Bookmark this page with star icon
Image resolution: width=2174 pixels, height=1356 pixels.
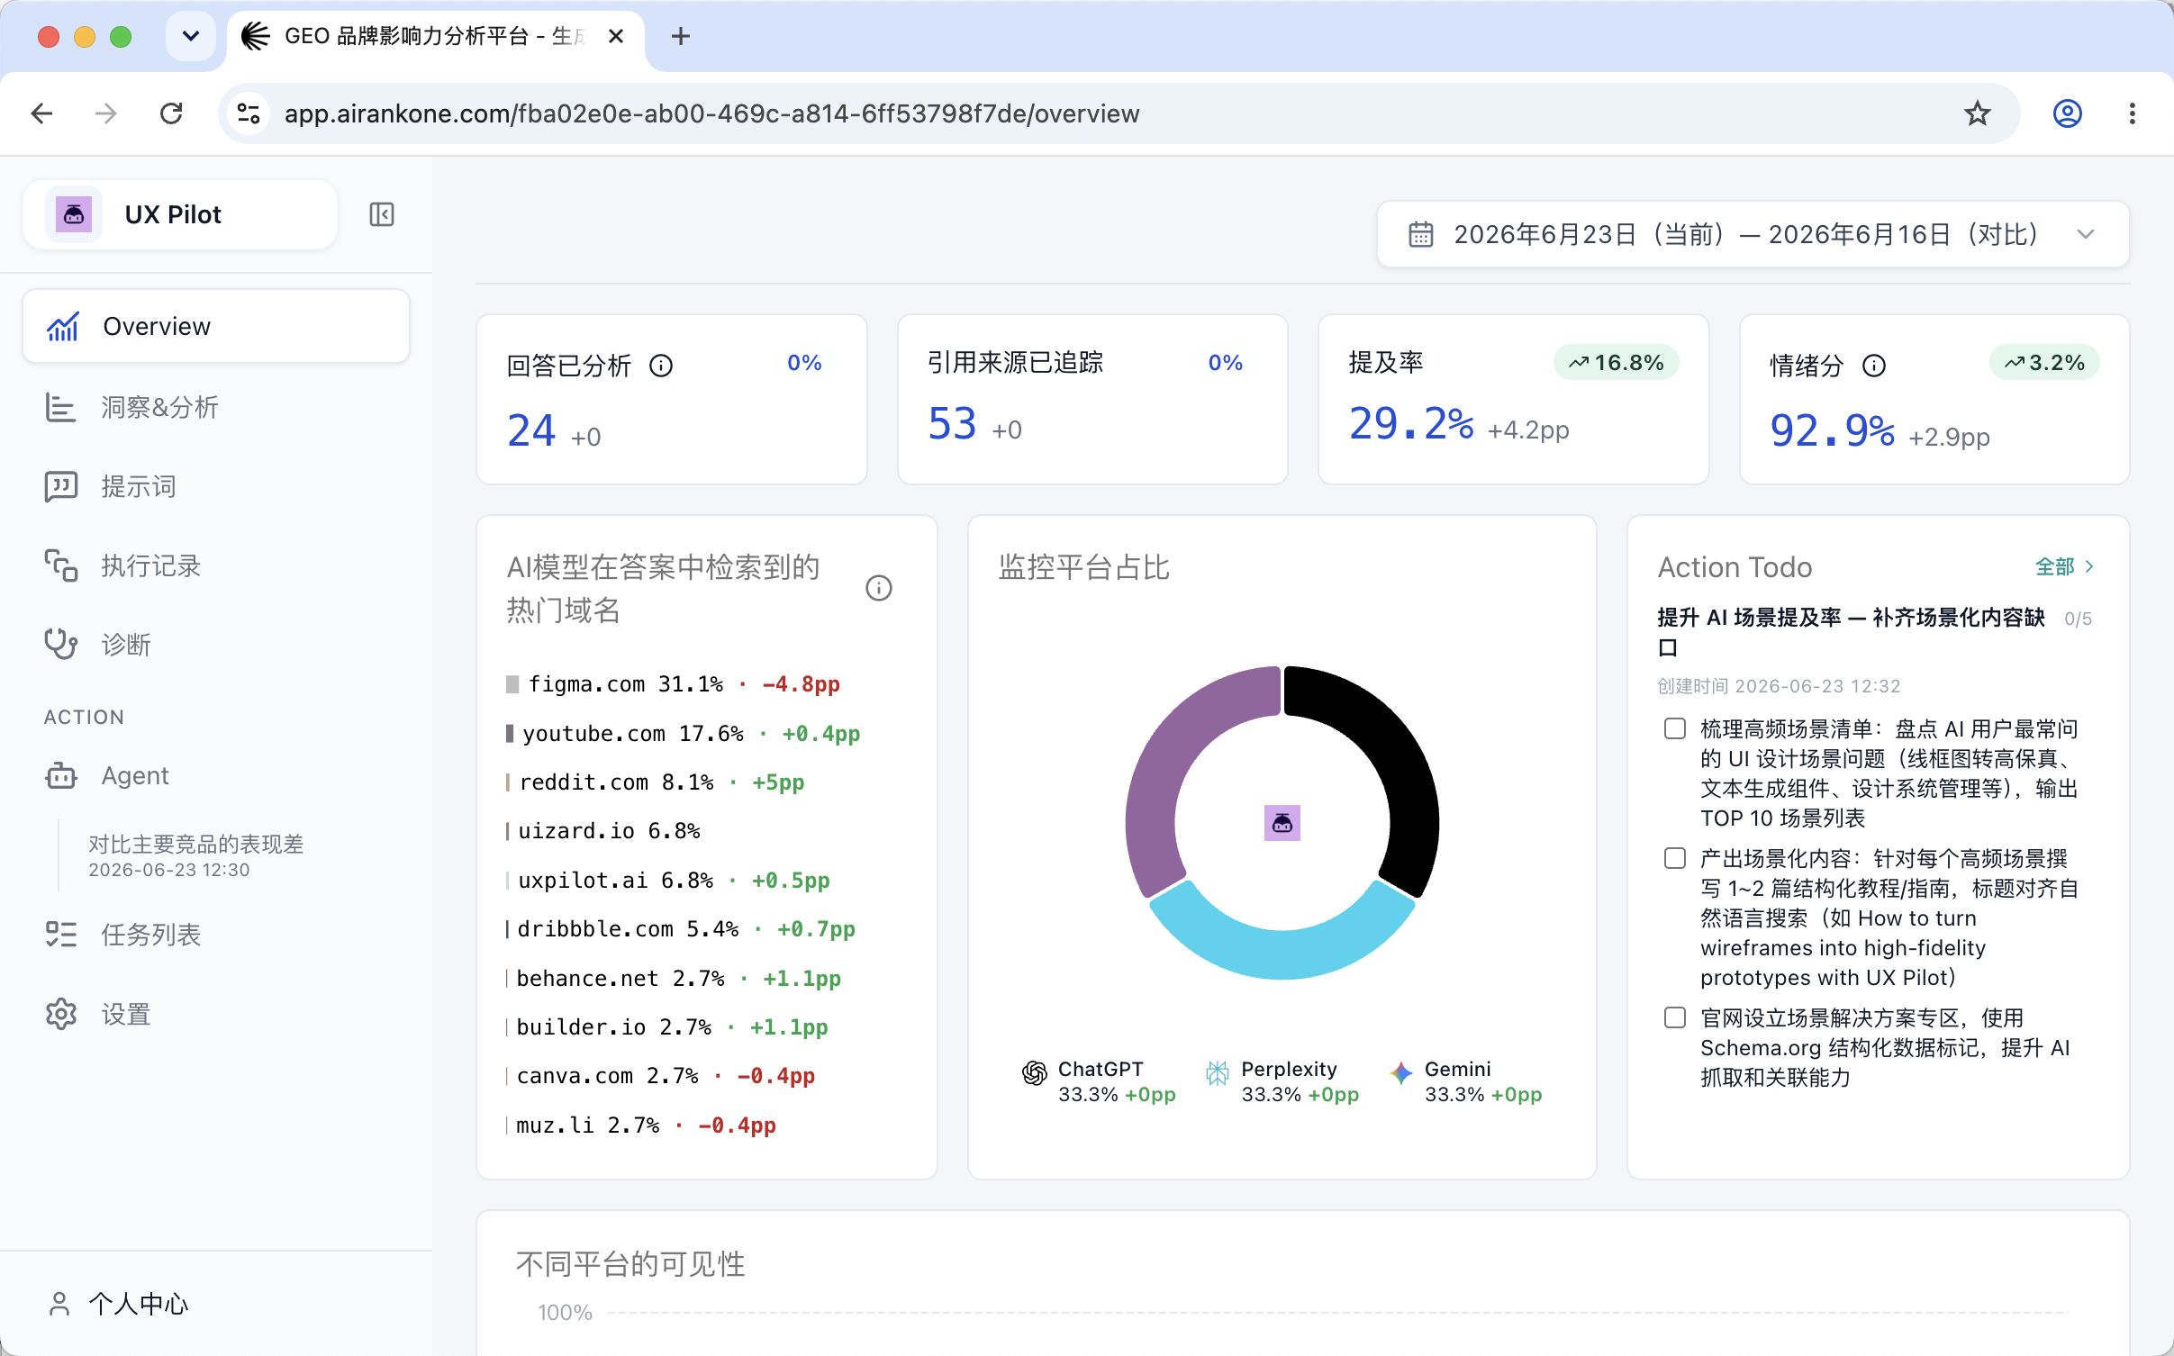click(x=1977, y=113)
